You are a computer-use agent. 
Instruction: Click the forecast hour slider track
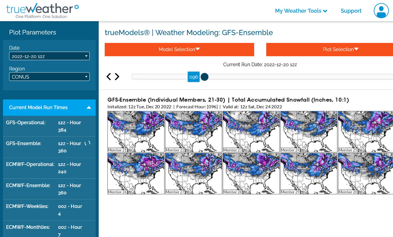pyautogui.click(x=262, y=77)
